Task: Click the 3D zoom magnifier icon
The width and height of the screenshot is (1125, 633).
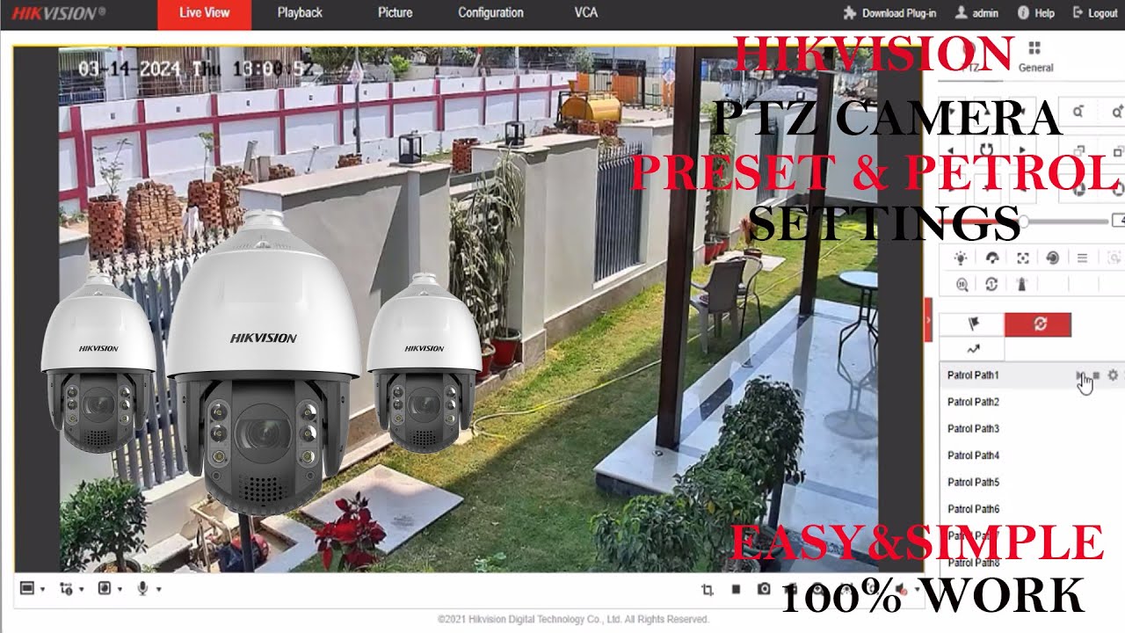Action: click(962, 284)
